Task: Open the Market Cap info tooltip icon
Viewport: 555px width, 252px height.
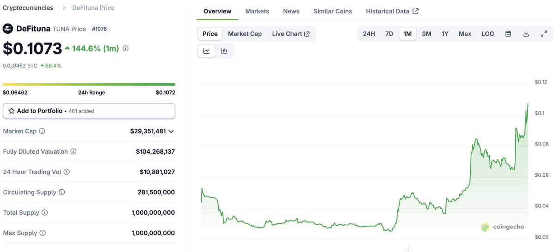Action: [42, 132]
